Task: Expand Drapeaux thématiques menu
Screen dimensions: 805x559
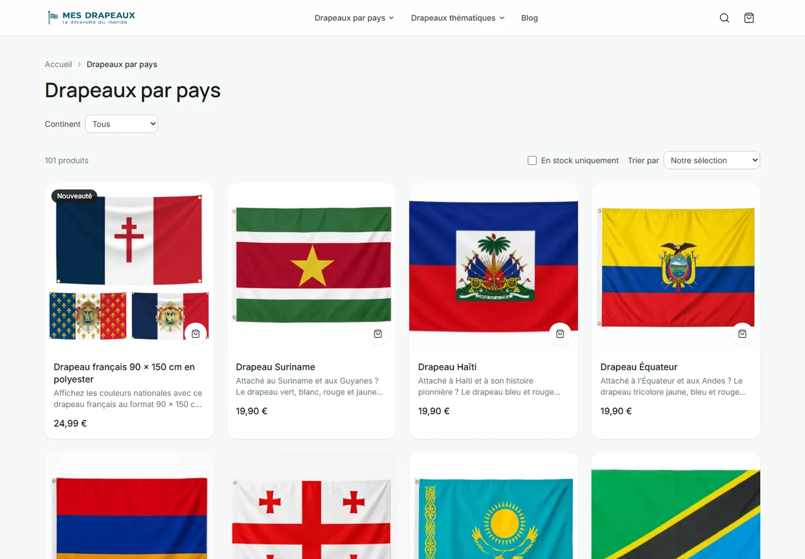Action: [x=458, y=18]
